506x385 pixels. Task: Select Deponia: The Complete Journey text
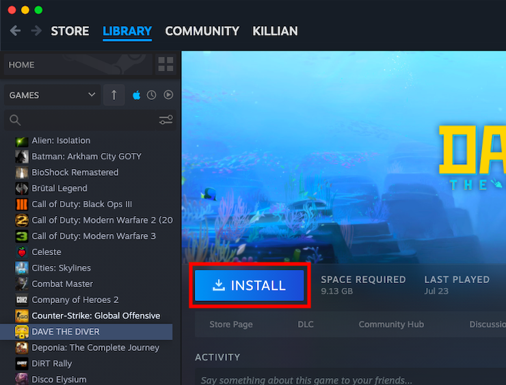tap(96, 347)
